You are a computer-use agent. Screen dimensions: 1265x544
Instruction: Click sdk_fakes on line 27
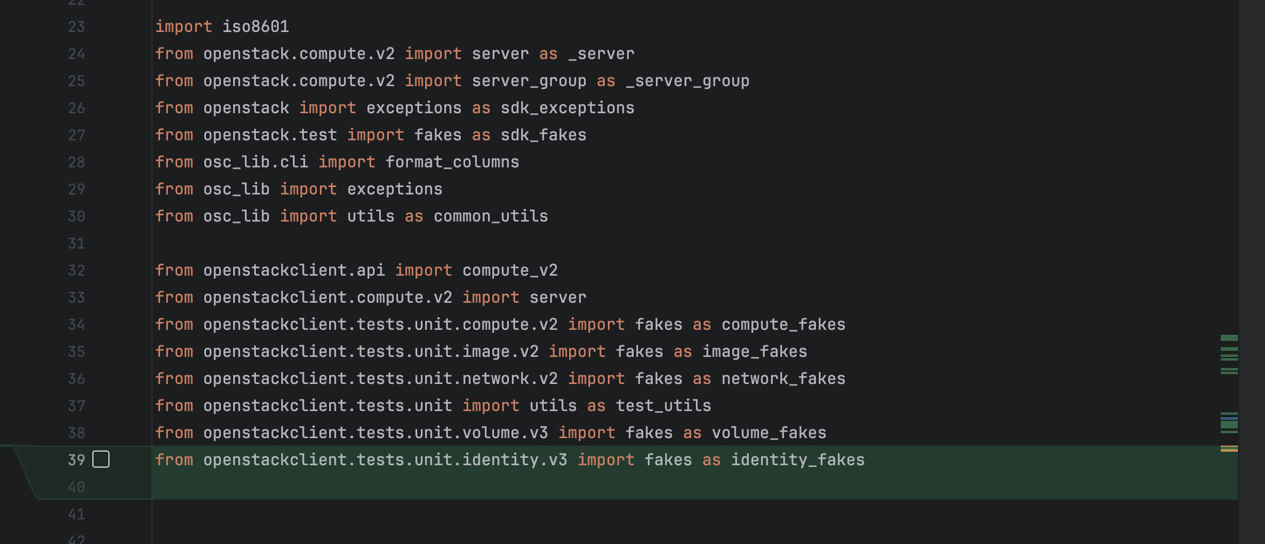coord(543,135)
